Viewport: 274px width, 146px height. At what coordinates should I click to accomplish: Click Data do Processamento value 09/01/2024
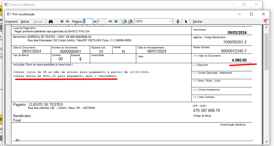pos(156,51)
